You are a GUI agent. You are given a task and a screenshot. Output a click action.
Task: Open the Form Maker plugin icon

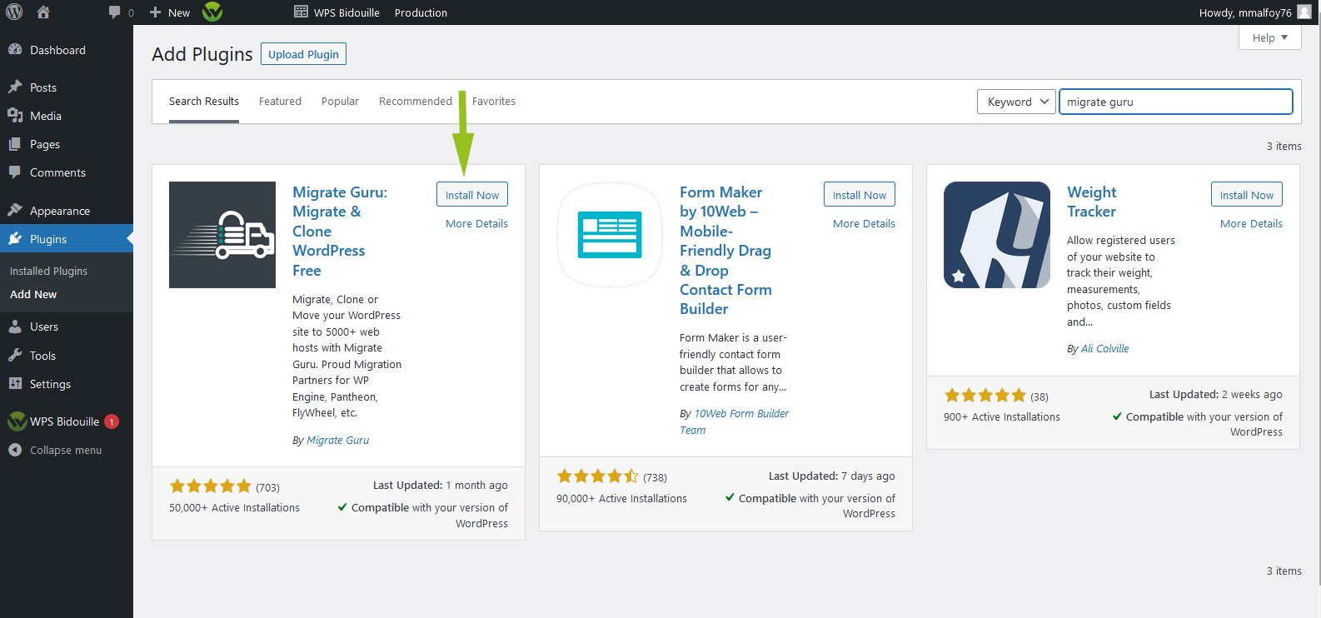pos(610,235)
